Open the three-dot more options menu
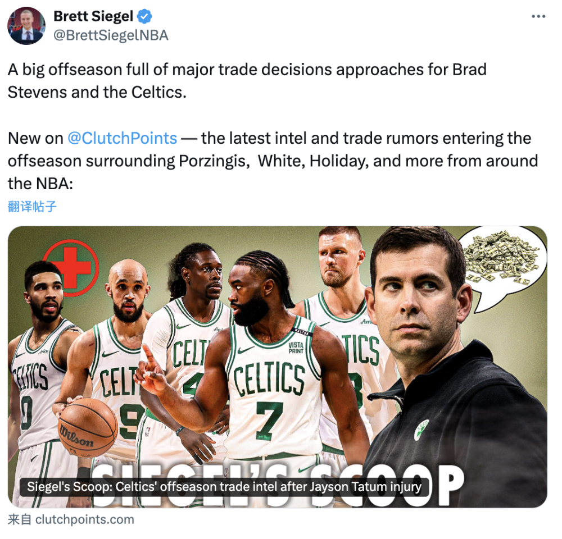The width and height of the screenshot is (562, 539). click(x=538, y=16)
